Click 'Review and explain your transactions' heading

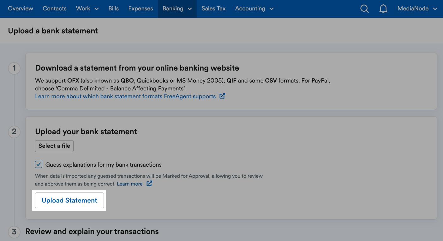(x=92, y=232)
